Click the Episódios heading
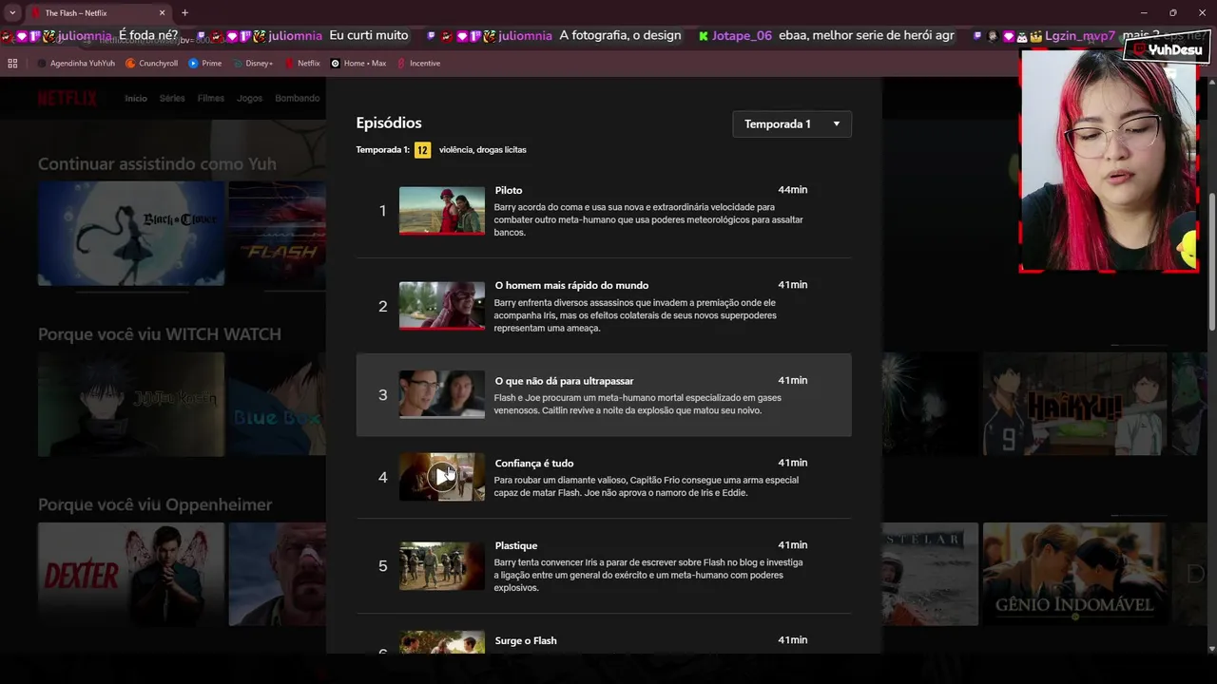 389,123
